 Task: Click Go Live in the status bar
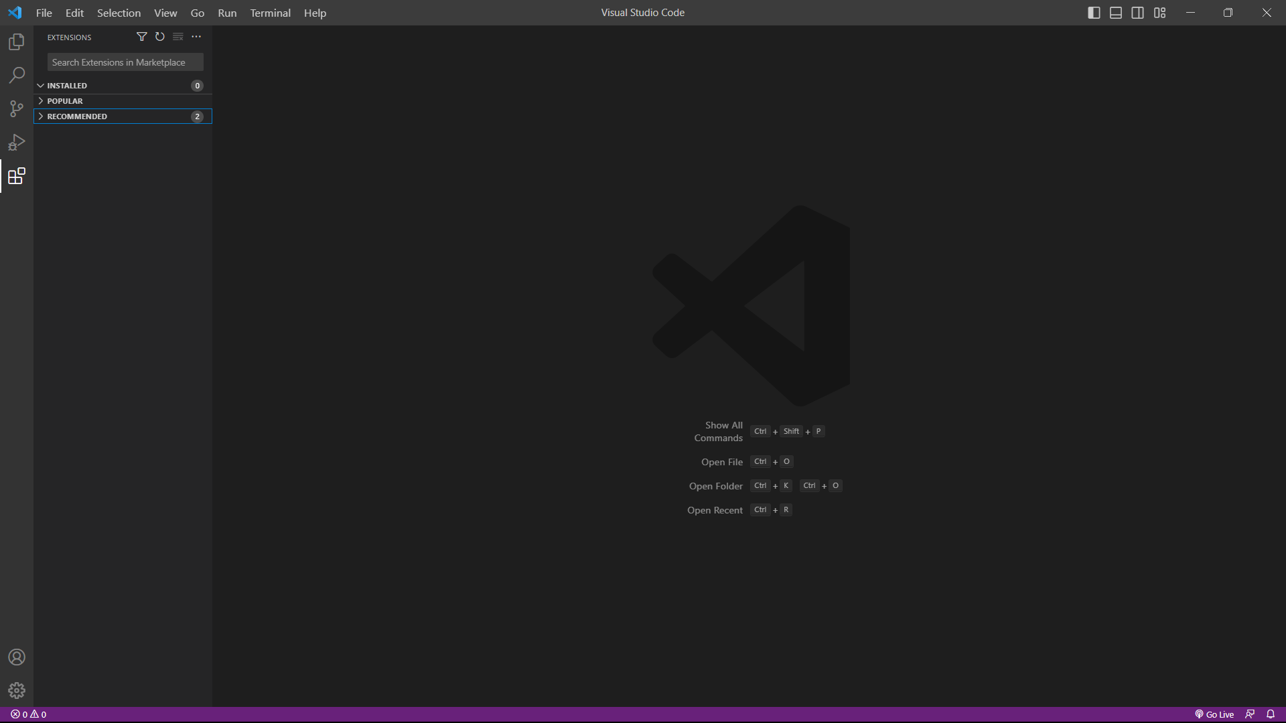click(1214, 714)
